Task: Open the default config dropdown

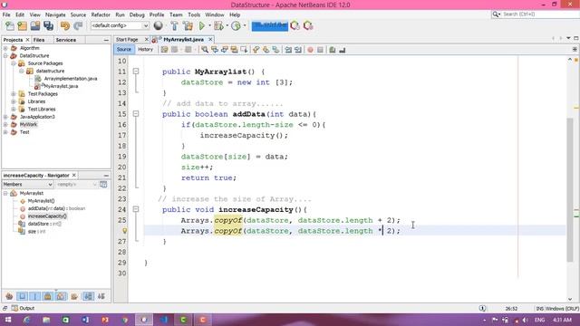Action: coord(120,25)
